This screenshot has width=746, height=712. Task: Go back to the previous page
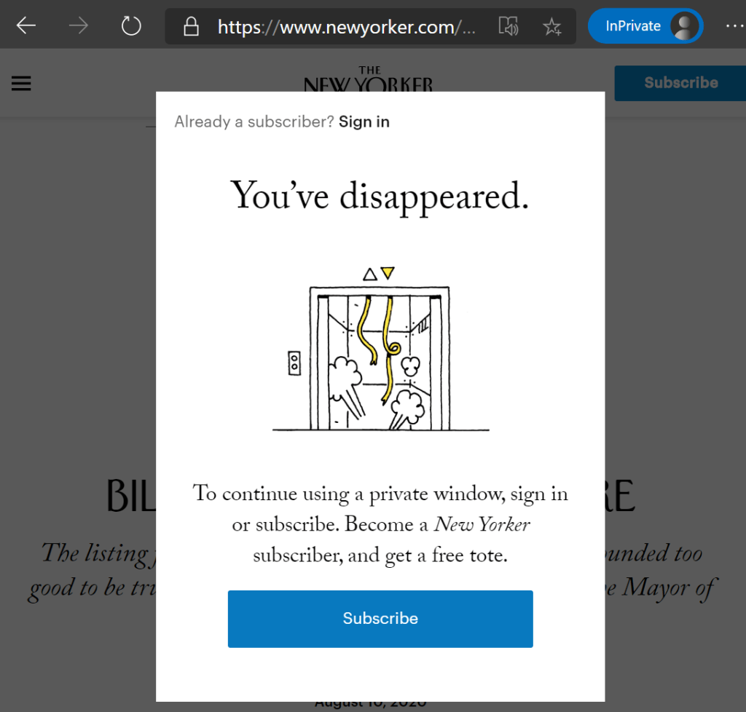[x=26, y=26]
